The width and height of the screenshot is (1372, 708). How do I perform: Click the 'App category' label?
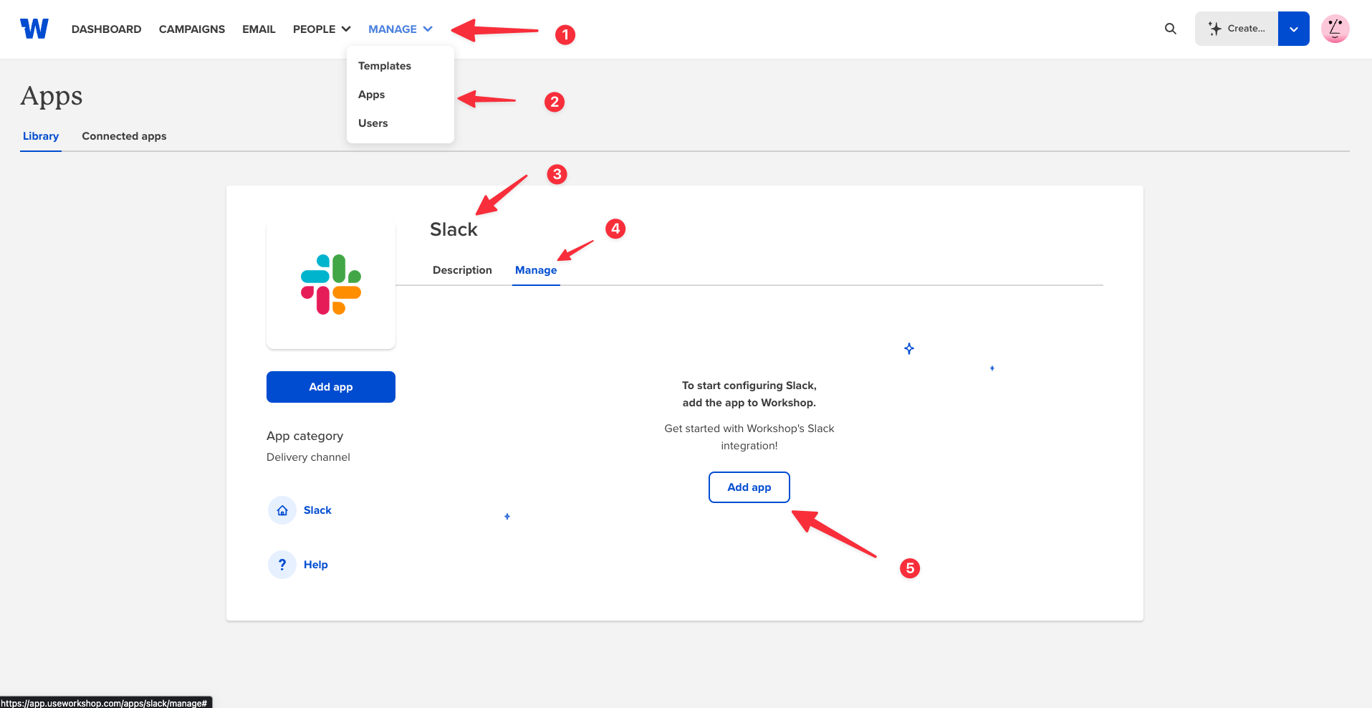point(304,436)
